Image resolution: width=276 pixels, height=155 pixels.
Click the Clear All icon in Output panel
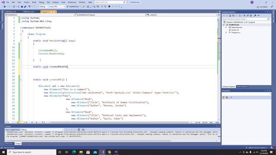point(79,130)
